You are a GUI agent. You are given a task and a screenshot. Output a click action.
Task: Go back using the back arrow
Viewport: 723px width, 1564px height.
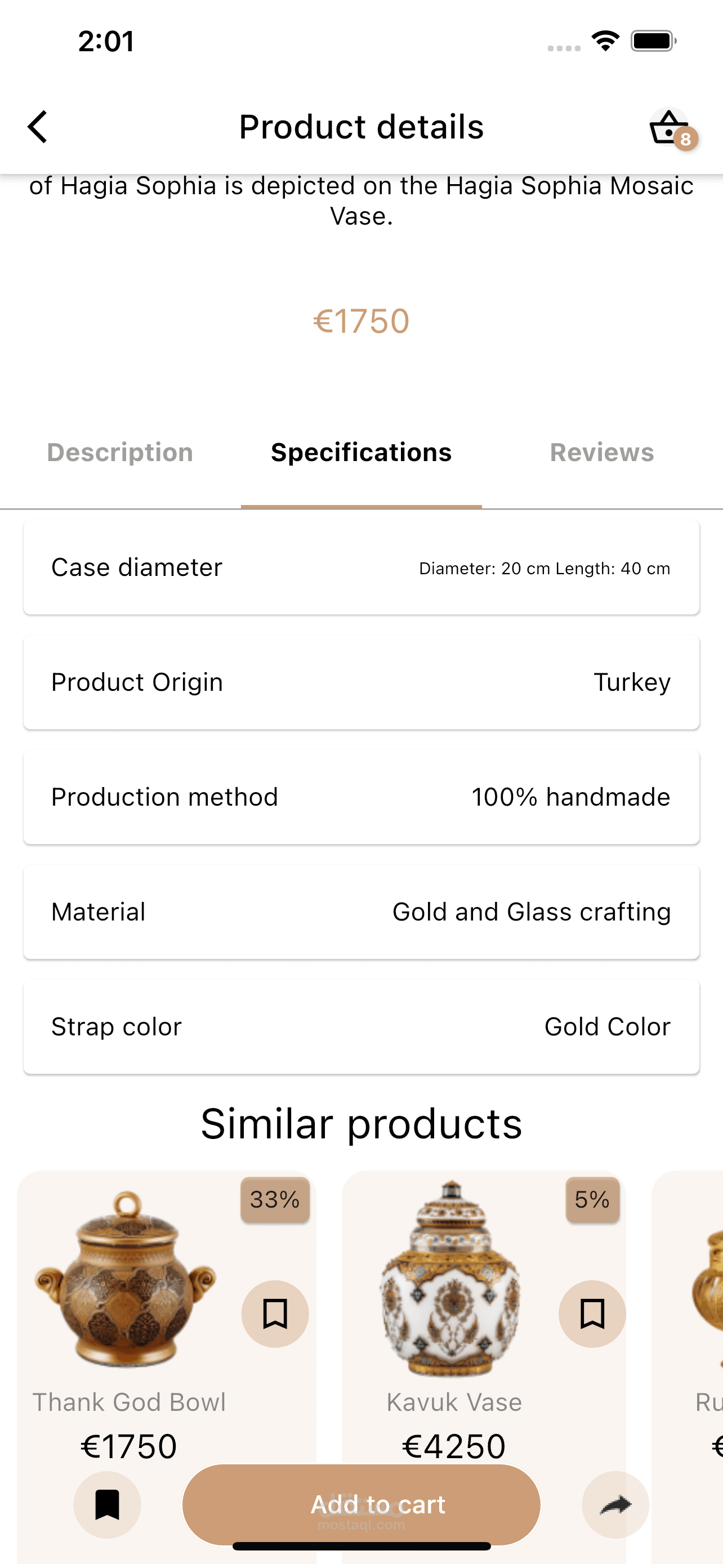[38, 127]
